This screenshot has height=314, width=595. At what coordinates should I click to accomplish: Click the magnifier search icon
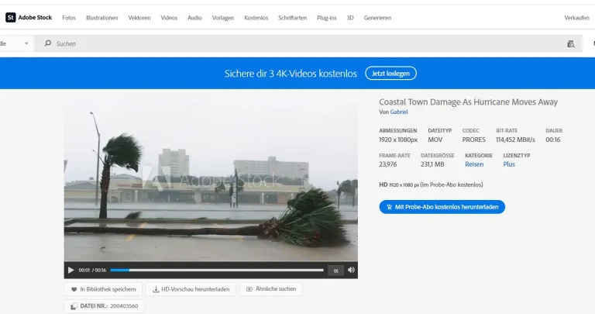(48, 43)
